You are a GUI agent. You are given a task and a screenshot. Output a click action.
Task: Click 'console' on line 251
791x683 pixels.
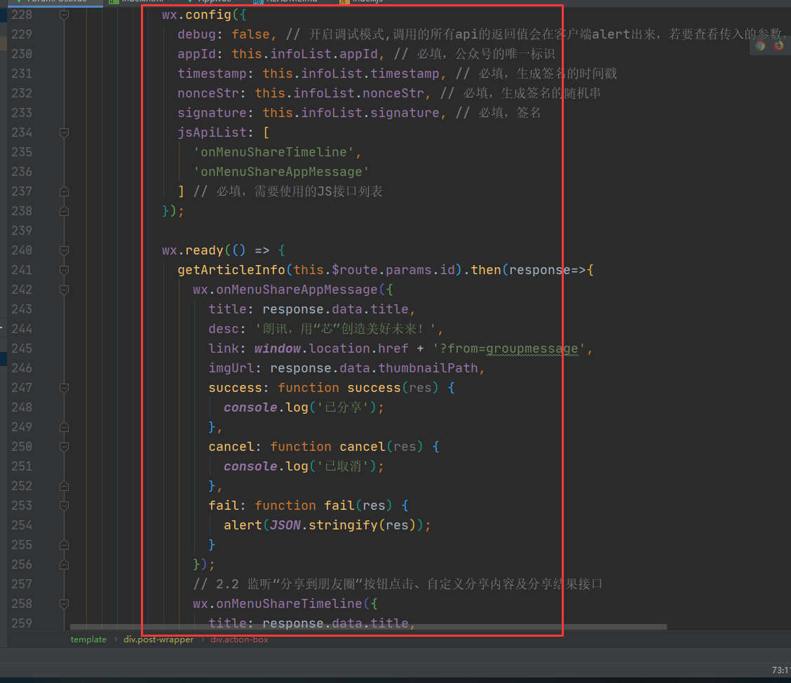tap(250, 466)
